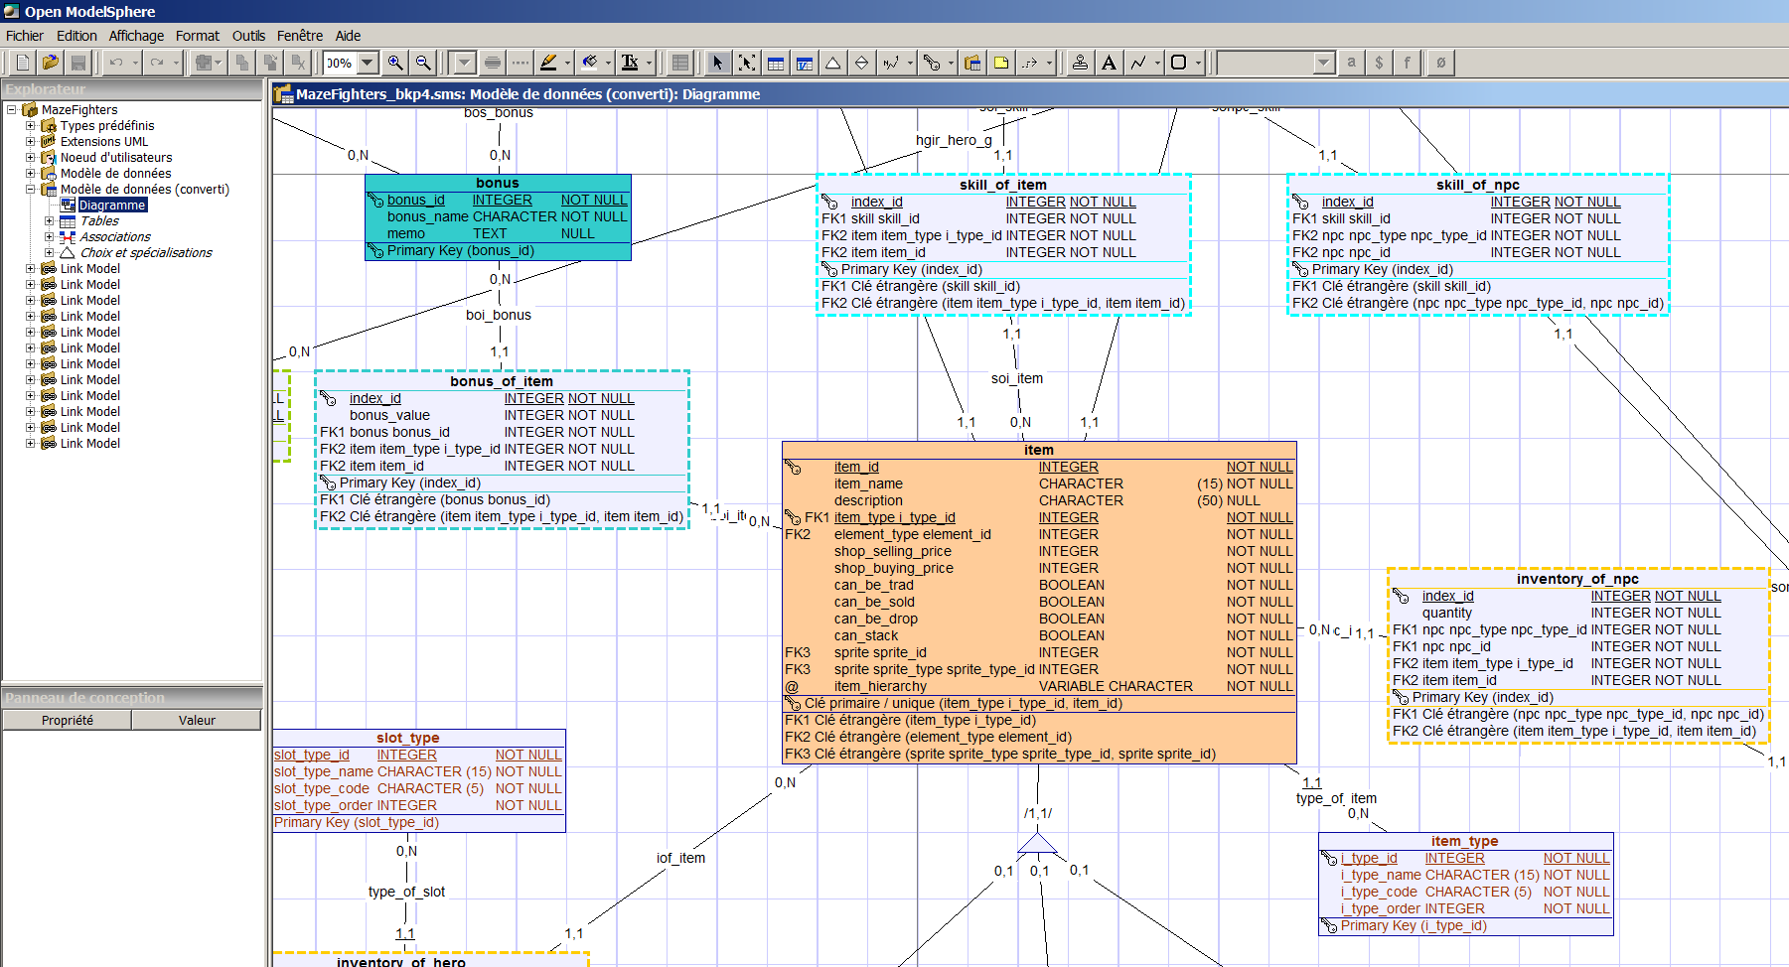Click the type_of_slot association label
The height and width of the screenshot is (967, 1789).
[407, 892]
